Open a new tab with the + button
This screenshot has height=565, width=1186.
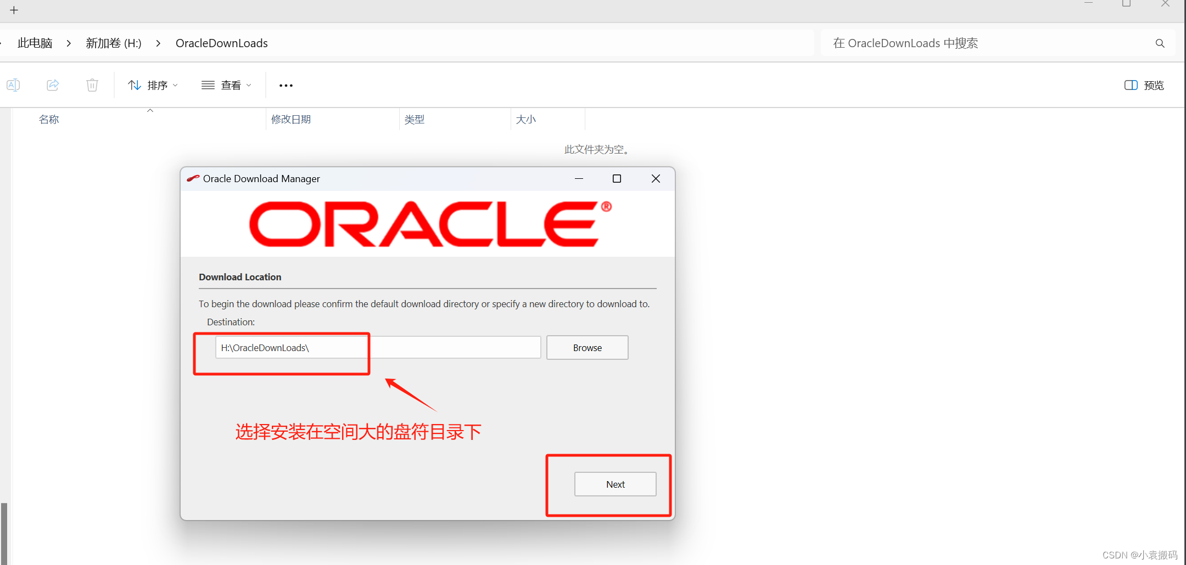coord(14,10)
